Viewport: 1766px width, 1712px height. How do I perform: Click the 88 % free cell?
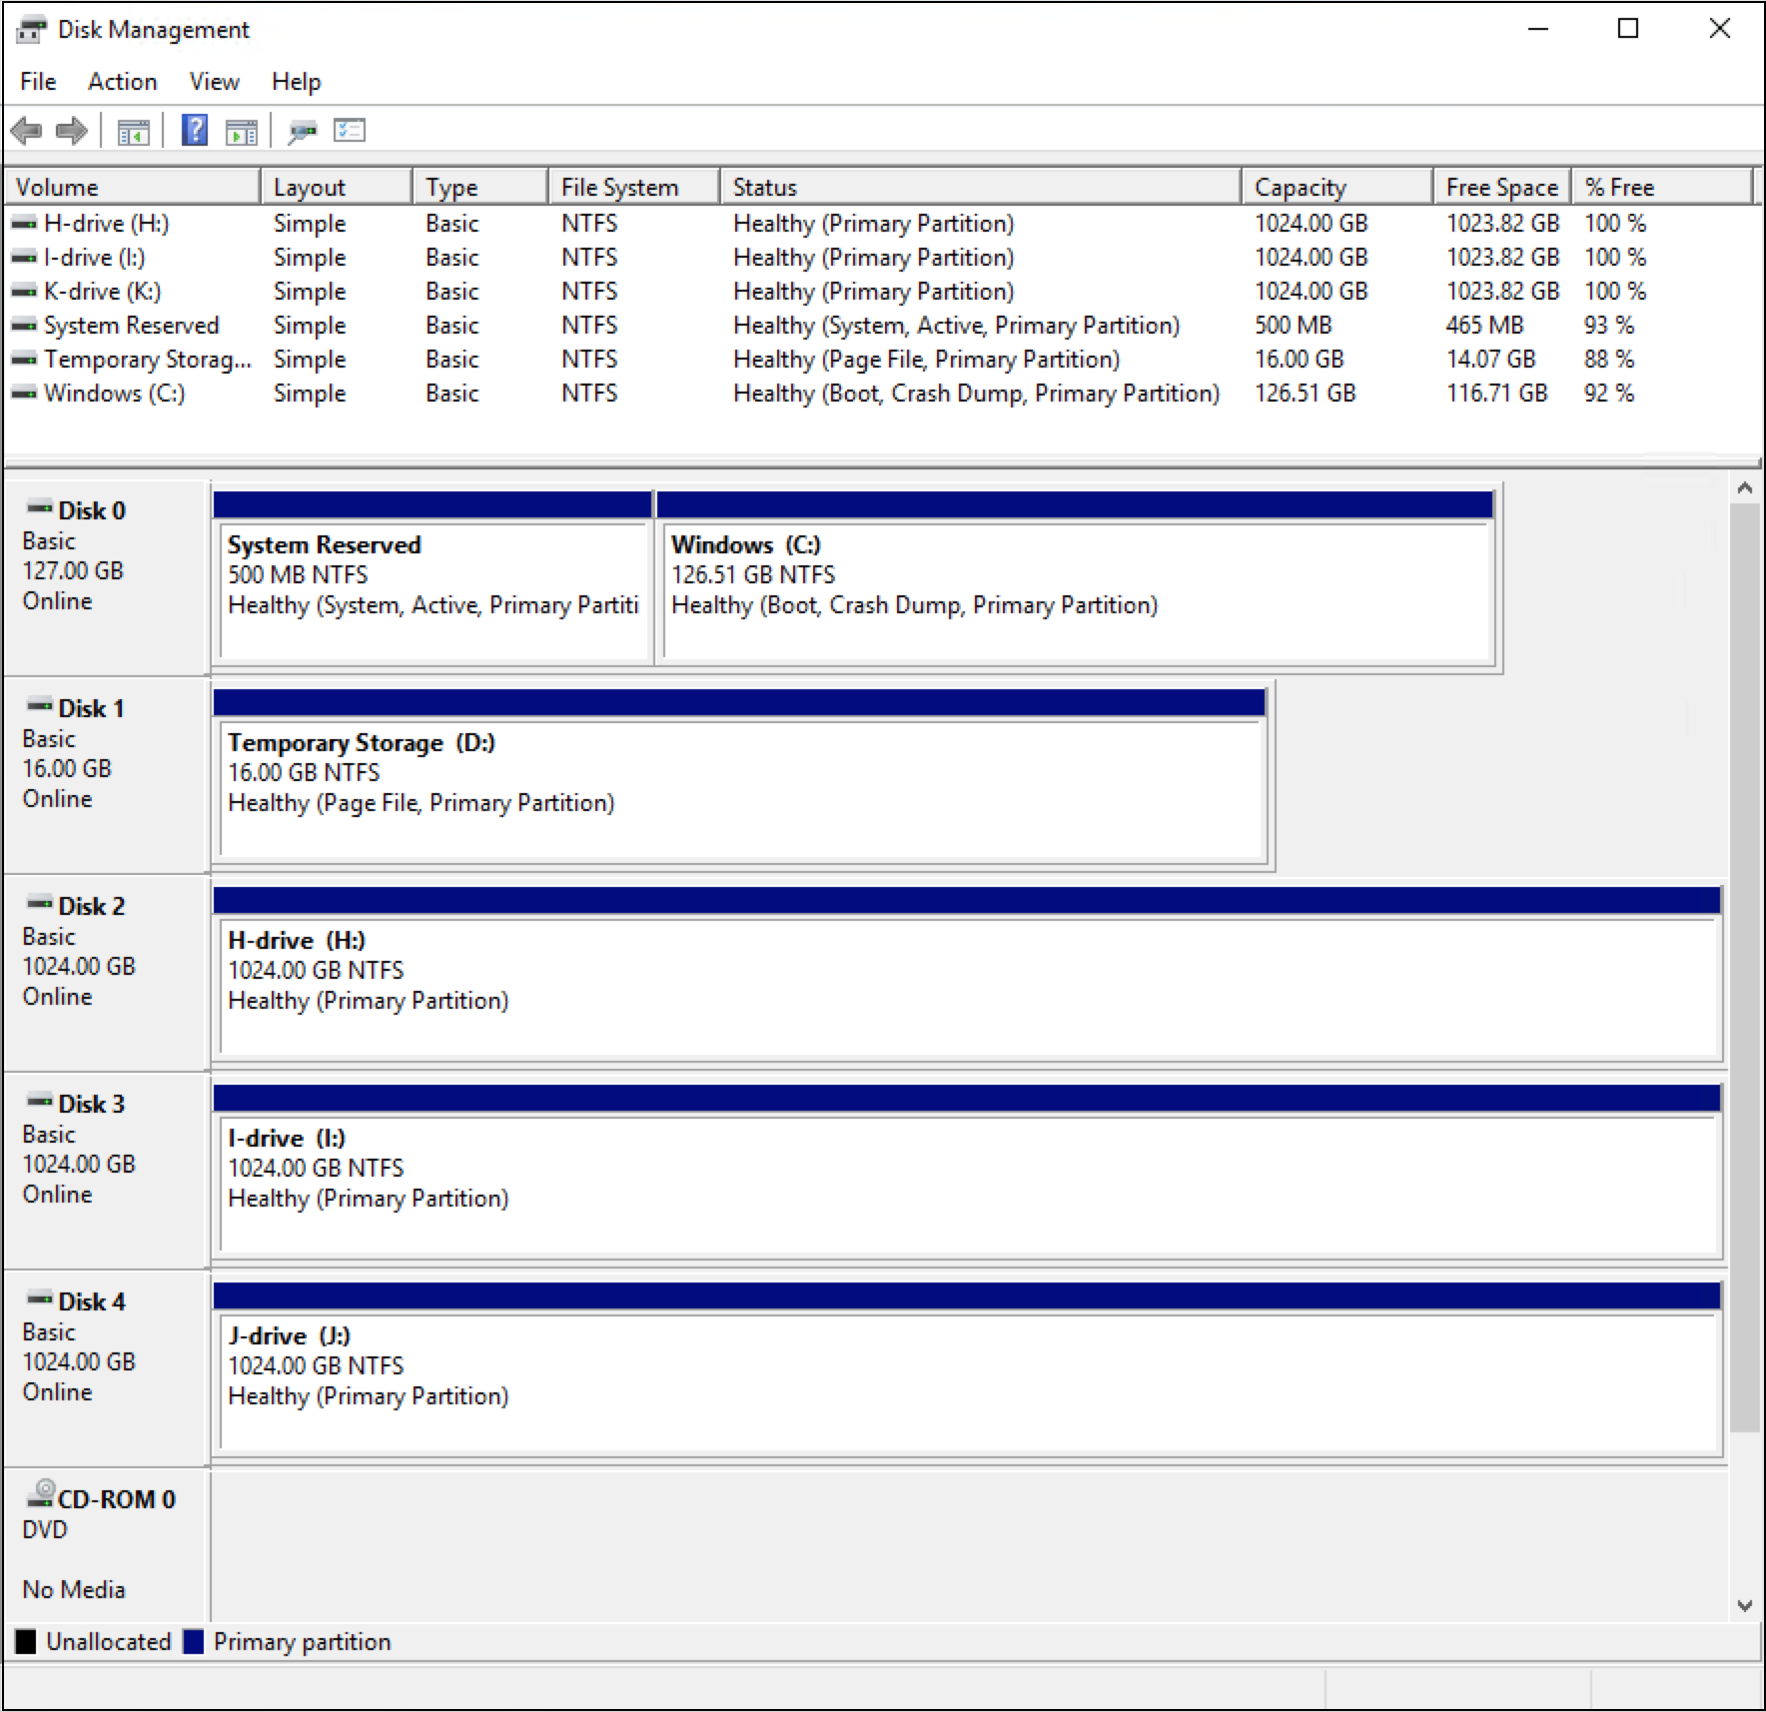[1608, 360]
